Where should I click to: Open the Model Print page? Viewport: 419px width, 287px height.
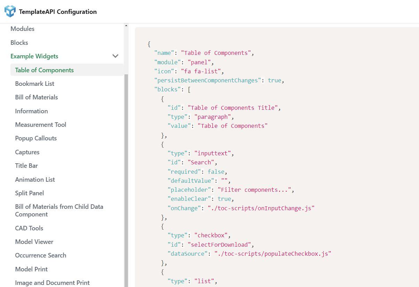click(x=31, y=269)
